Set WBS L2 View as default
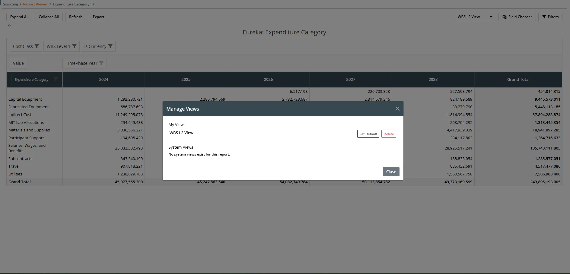 coord(368,134)
